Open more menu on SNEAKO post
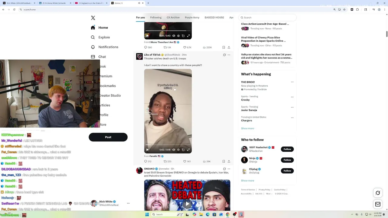Viewport: 388px width, 218px height. tap(229, 169)
